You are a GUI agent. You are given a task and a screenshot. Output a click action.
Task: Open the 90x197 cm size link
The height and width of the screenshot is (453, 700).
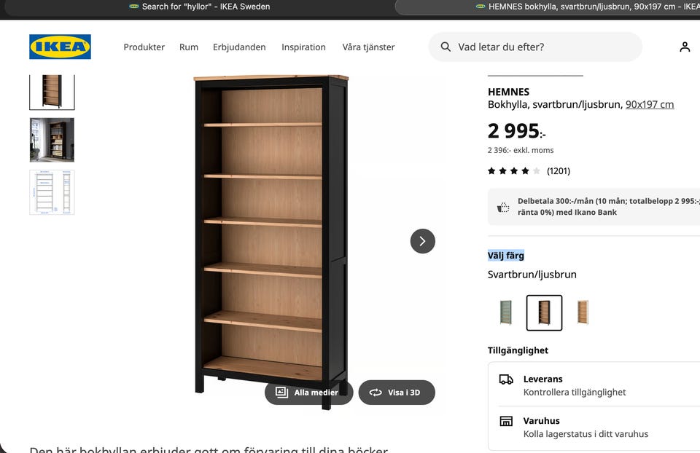[x=650, y=104]
